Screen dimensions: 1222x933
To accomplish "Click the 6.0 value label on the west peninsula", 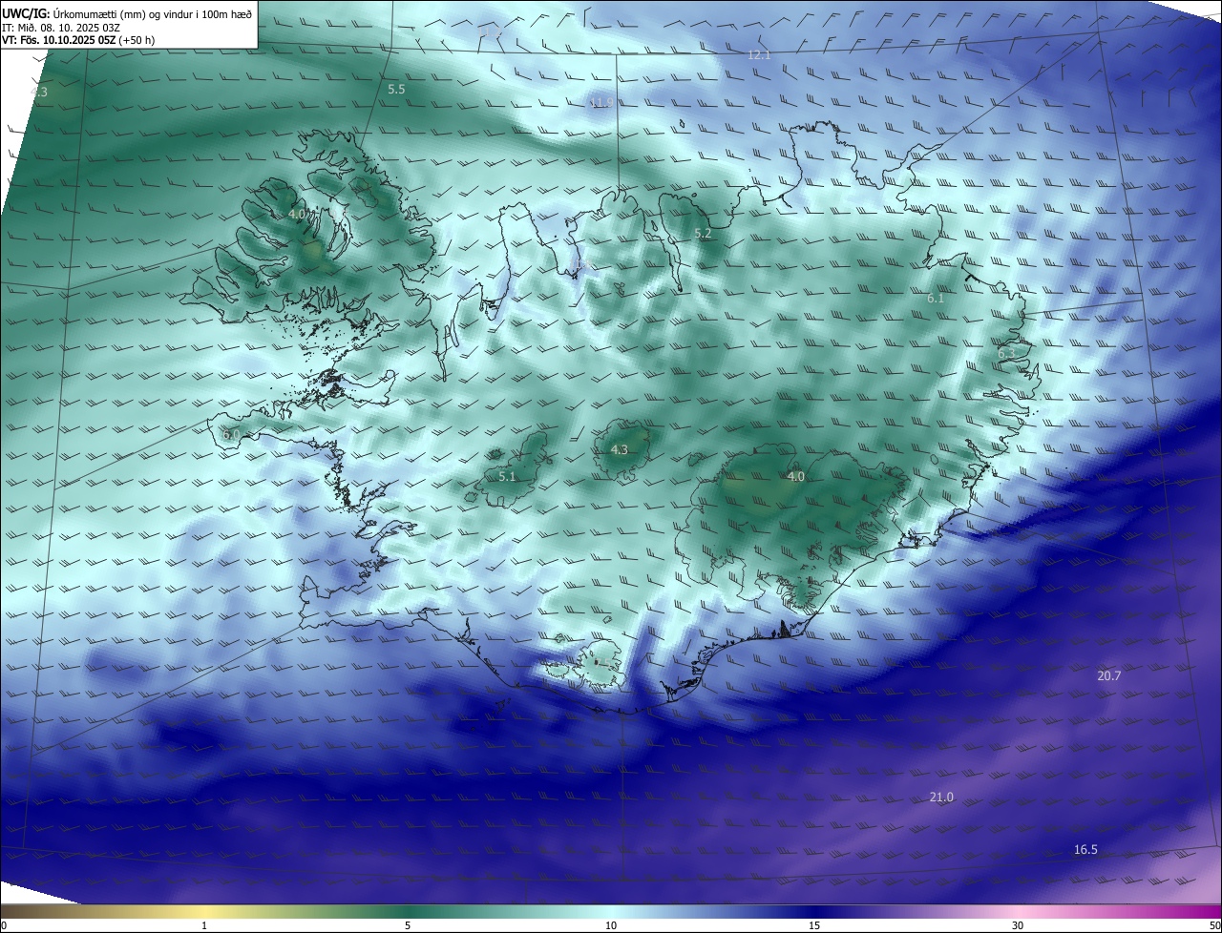I will (x=231, y=435).
